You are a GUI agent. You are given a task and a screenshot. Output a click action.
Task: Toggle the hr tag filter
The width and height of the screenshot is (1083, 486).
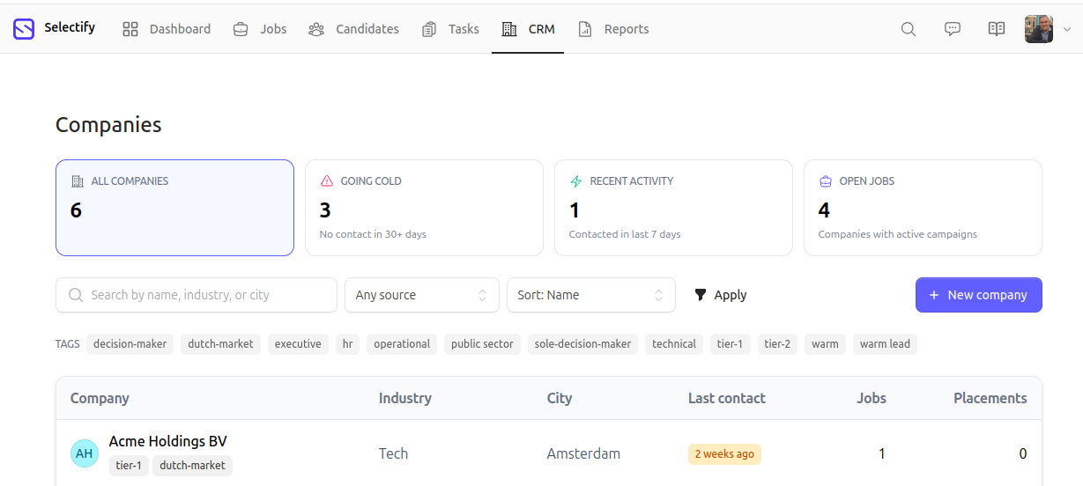point(347,344)
